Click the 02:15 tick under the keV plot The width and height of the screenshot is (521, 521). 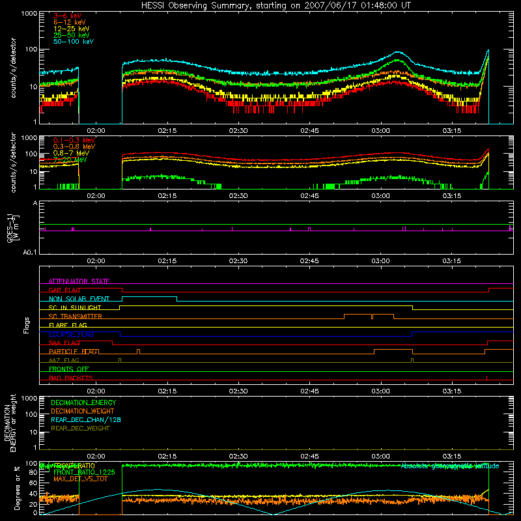click(x=167, y=131)
